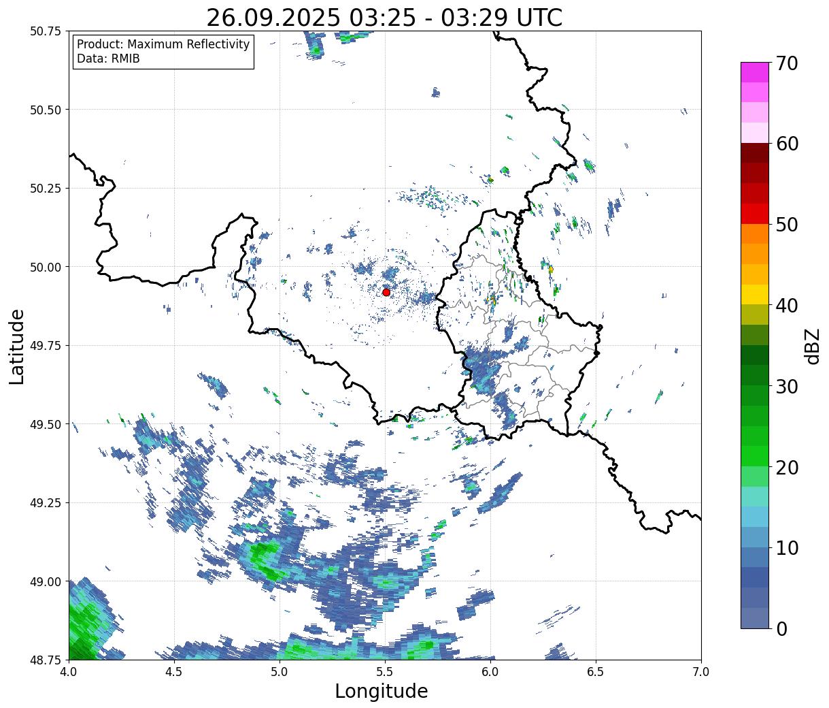Click the plot title showing 26.09.2025 time
The image size is (829, 708).
coord(384,17)
